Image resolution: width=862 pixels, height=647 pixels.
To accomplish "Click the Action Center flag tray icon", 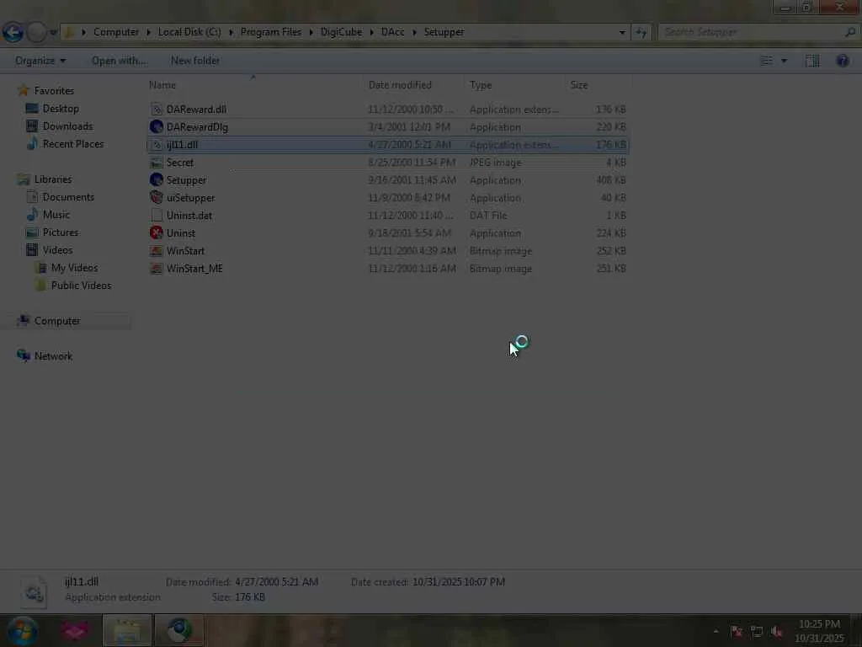I will [x=737, y=631].
